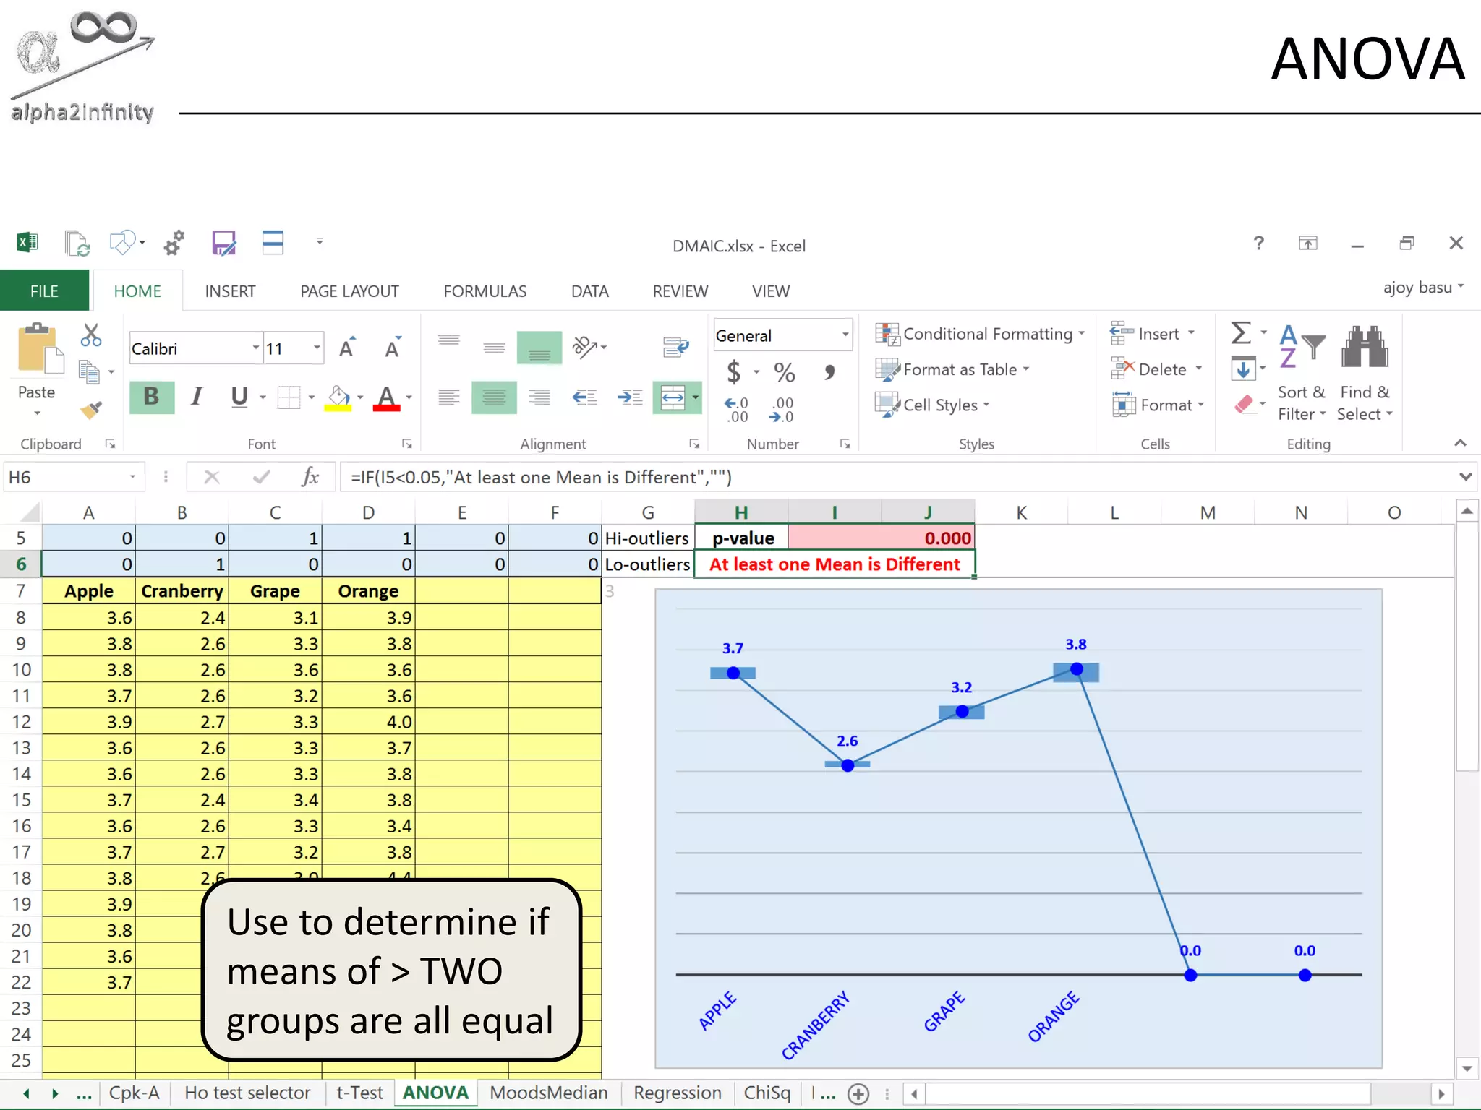Click the formula bar input field

pyautogui.click(x=897, y=477)
